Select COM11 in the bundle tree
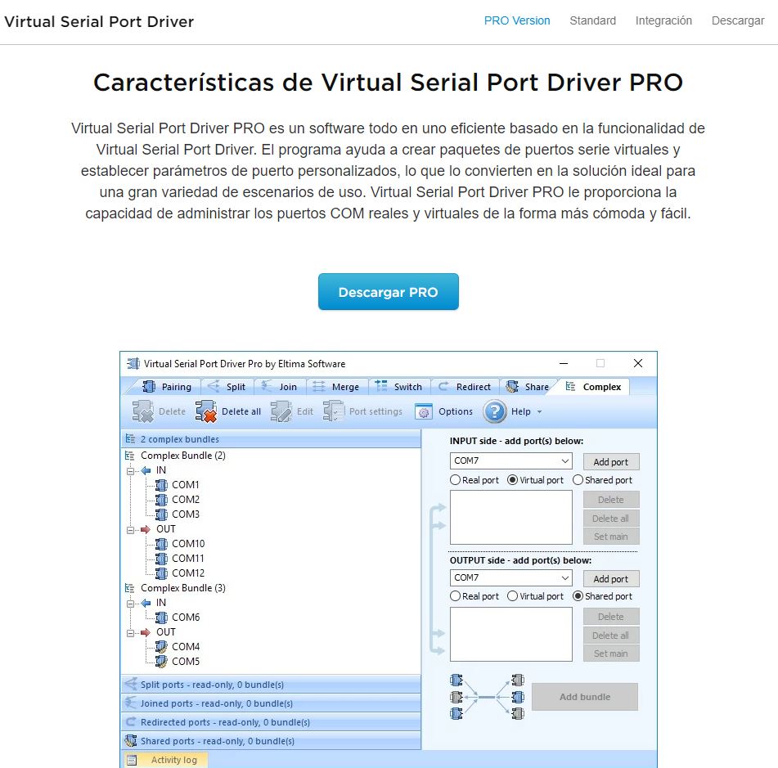Image resolution: width=778 pixels, height=768 pixels. 188,559
